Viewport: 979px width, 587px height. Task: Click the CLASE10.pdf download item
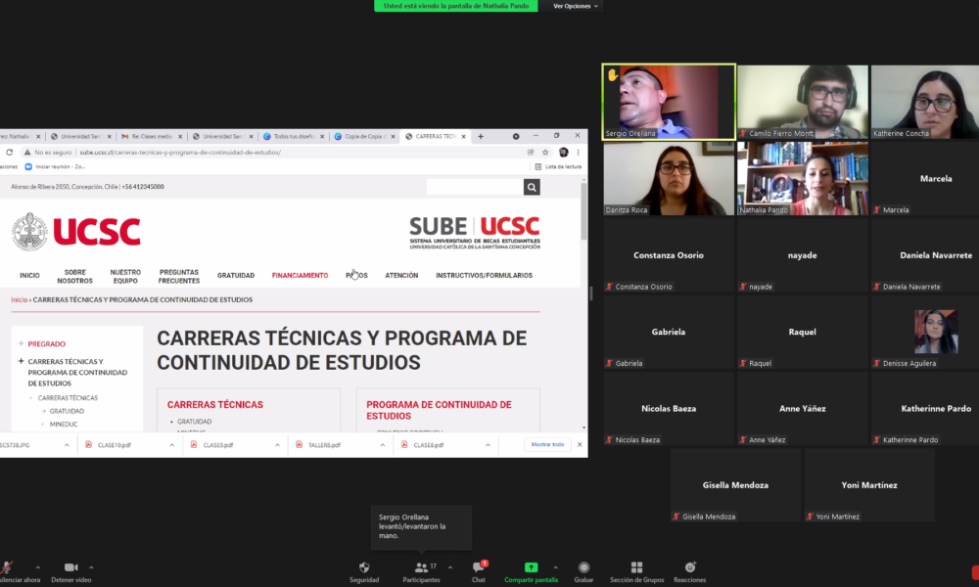tap(115, 445)
